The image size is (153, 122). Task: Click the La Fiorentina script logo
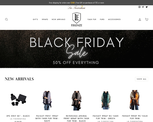76,7
